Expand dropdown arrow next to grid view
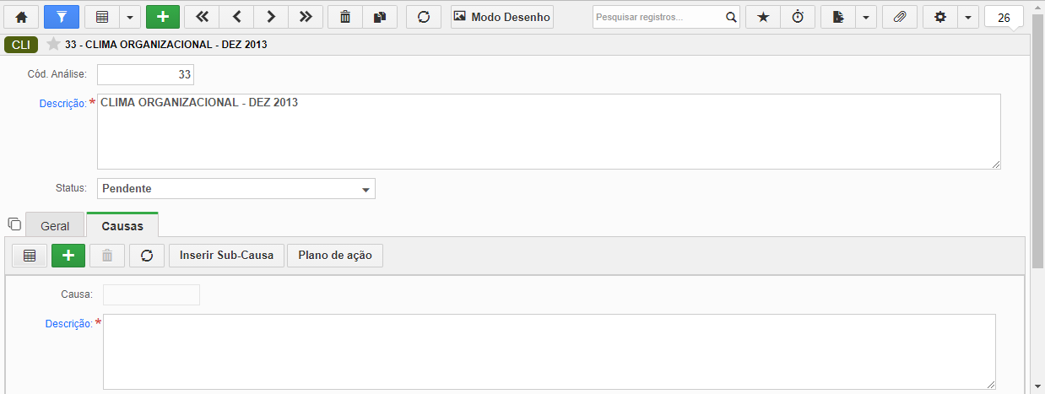Image resolution: width=1045 pixels, height=394 pixels. pyautogui.click(x=129, y=17)
